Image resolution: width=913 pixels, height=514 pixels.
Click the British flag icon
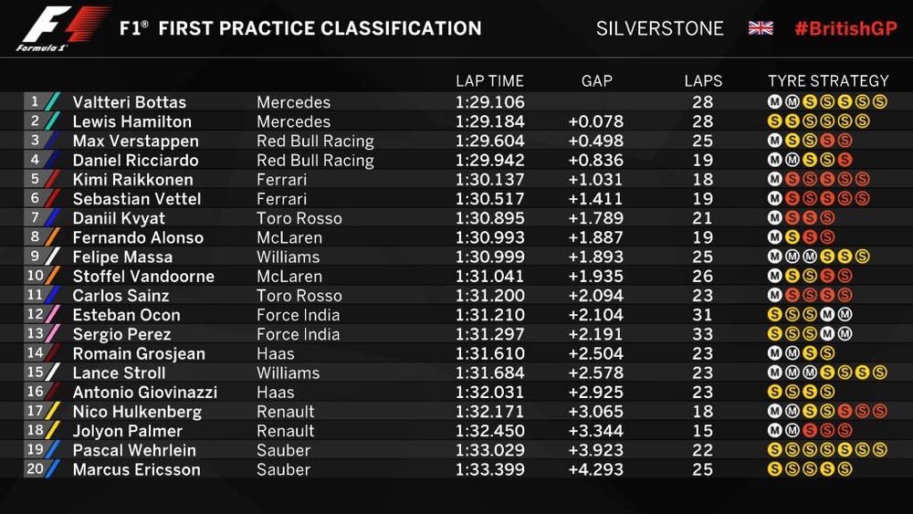[761, 28]
